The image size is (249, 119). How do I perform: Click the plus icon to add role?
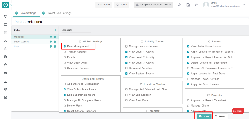[55, 30]
